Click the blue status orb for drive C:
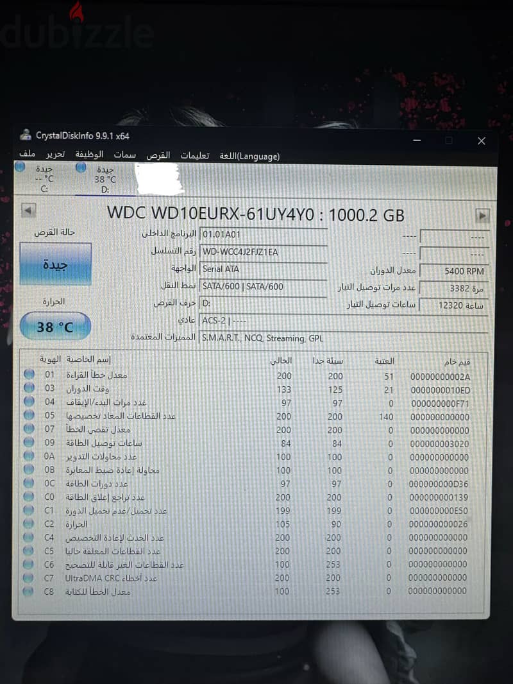The width and height of the screenshot is (513, 684). tap(20, 167)
